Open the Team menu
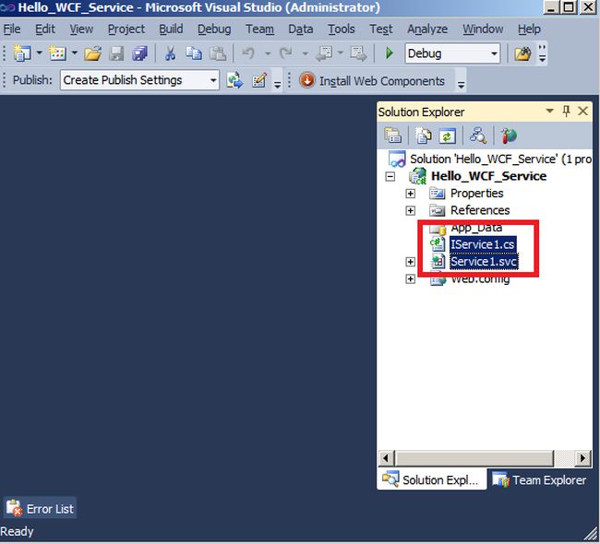The width and height of the screenshot is (600, 544). point(259,30)
